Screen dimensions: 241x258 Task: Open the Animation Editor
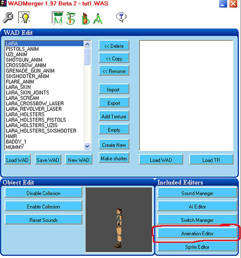(197, 233)
